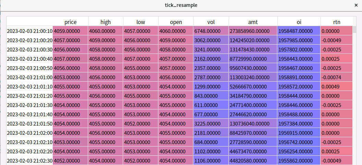362x165 pixels.
Task: Select oi cell 1958467.00000
Action: (x=299, y=68)
